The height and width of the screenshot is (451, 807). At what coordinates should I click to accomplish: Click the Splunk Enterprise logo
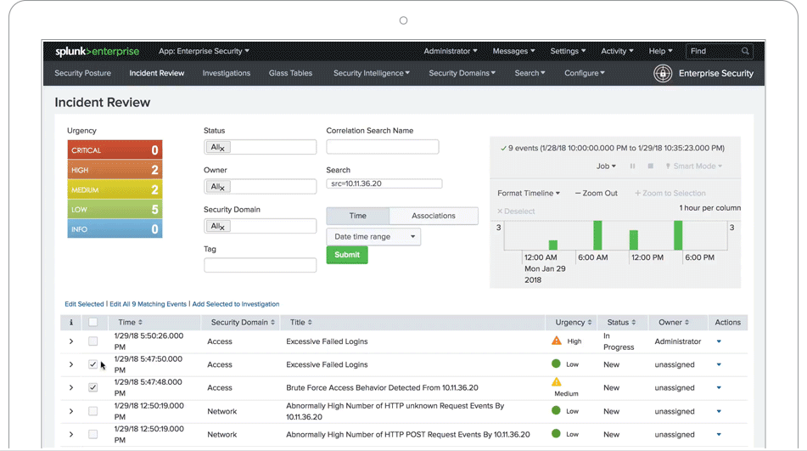(x=98, y=51)
